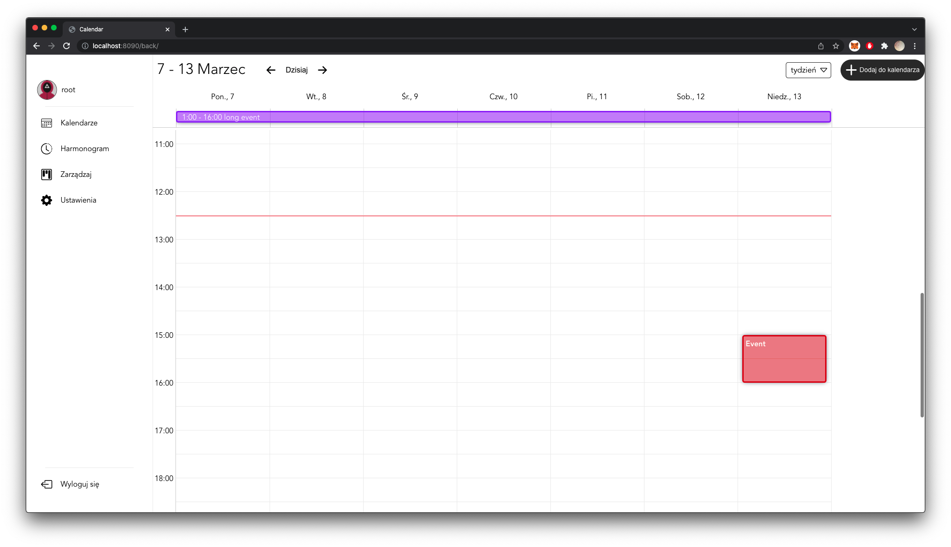951x547 pixels.
Task: Click the site info icon in address bar
Action: [x=85, y=46]
